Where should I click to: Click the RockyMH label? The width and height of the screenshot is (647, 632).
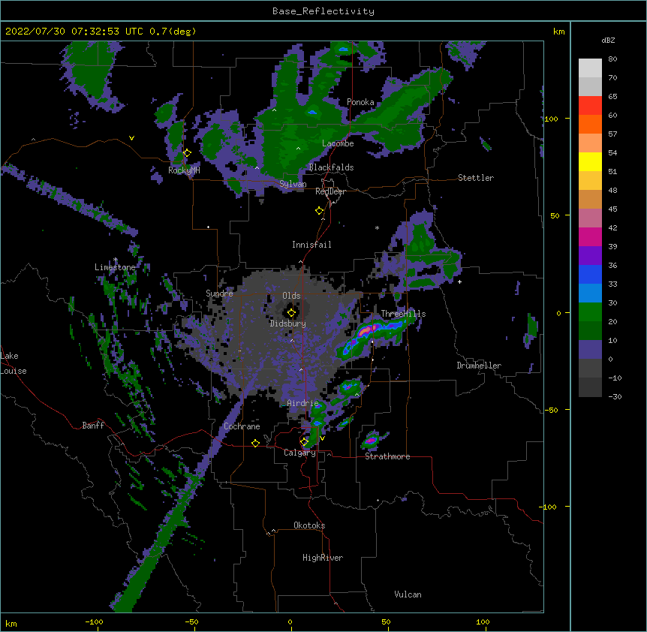pyautogui.click(x=184, y=170)
